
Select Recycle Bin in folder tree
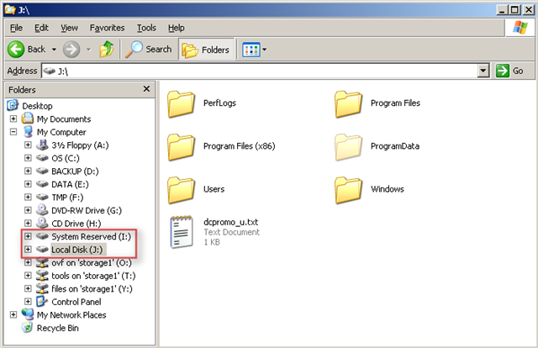point(57,328)
